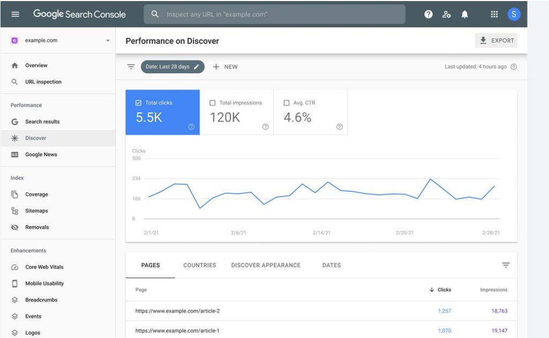Click the Google News icon

tap(14, 155)
